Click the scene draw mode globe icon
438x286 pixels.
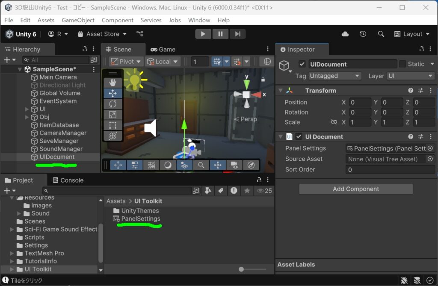tap(267, 62)
